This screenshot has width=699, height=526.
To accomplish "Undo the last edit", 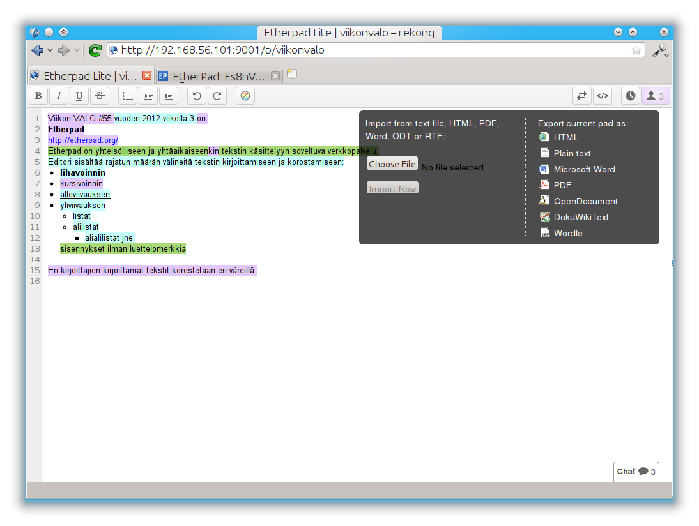I will click(x=197, y=96).
